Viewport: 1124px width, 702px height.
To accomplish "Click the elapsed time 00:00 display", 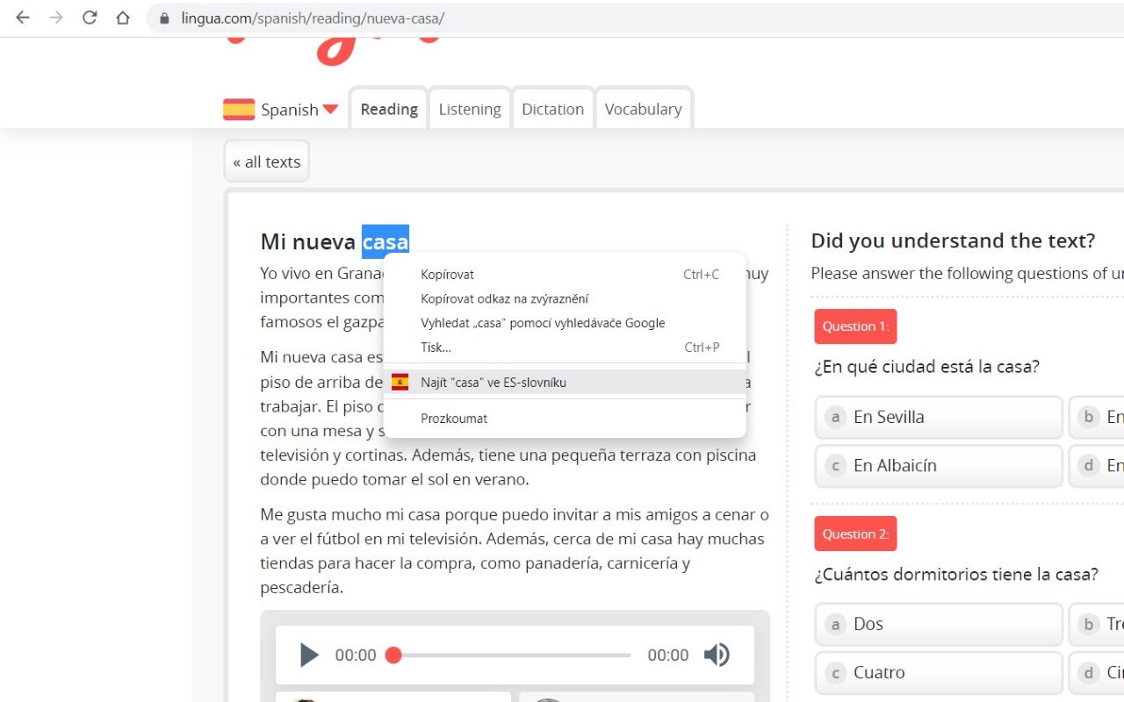I will pos(356,655).
